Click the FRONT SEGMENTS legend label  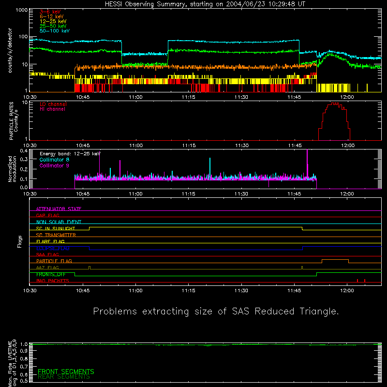66,372
